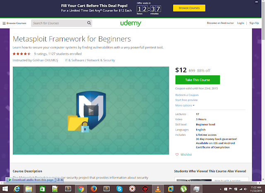Click the network signal tray icon

click(x=241, y=189)
